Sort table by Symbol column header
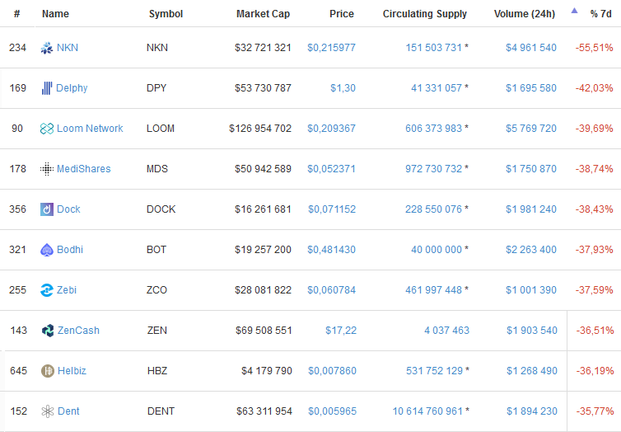 pyautogui.click(x=166, y=14)
